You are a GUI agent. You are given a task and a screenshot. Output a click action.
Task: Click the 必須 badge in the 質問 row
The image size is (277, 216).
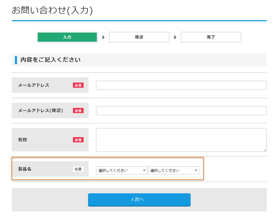[x=78, y=140]
